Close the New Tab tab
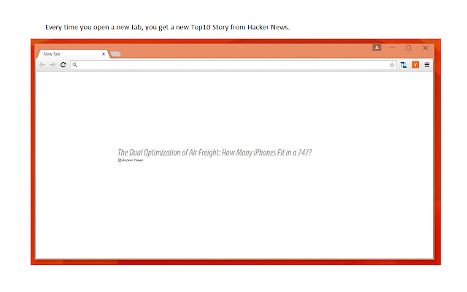This screenshot has height=292, width=467. pyautogui.click(x=104, y=54)
